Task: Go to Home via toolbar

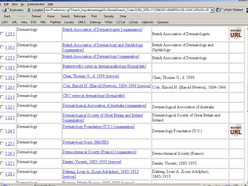Action: click(51, 16)
